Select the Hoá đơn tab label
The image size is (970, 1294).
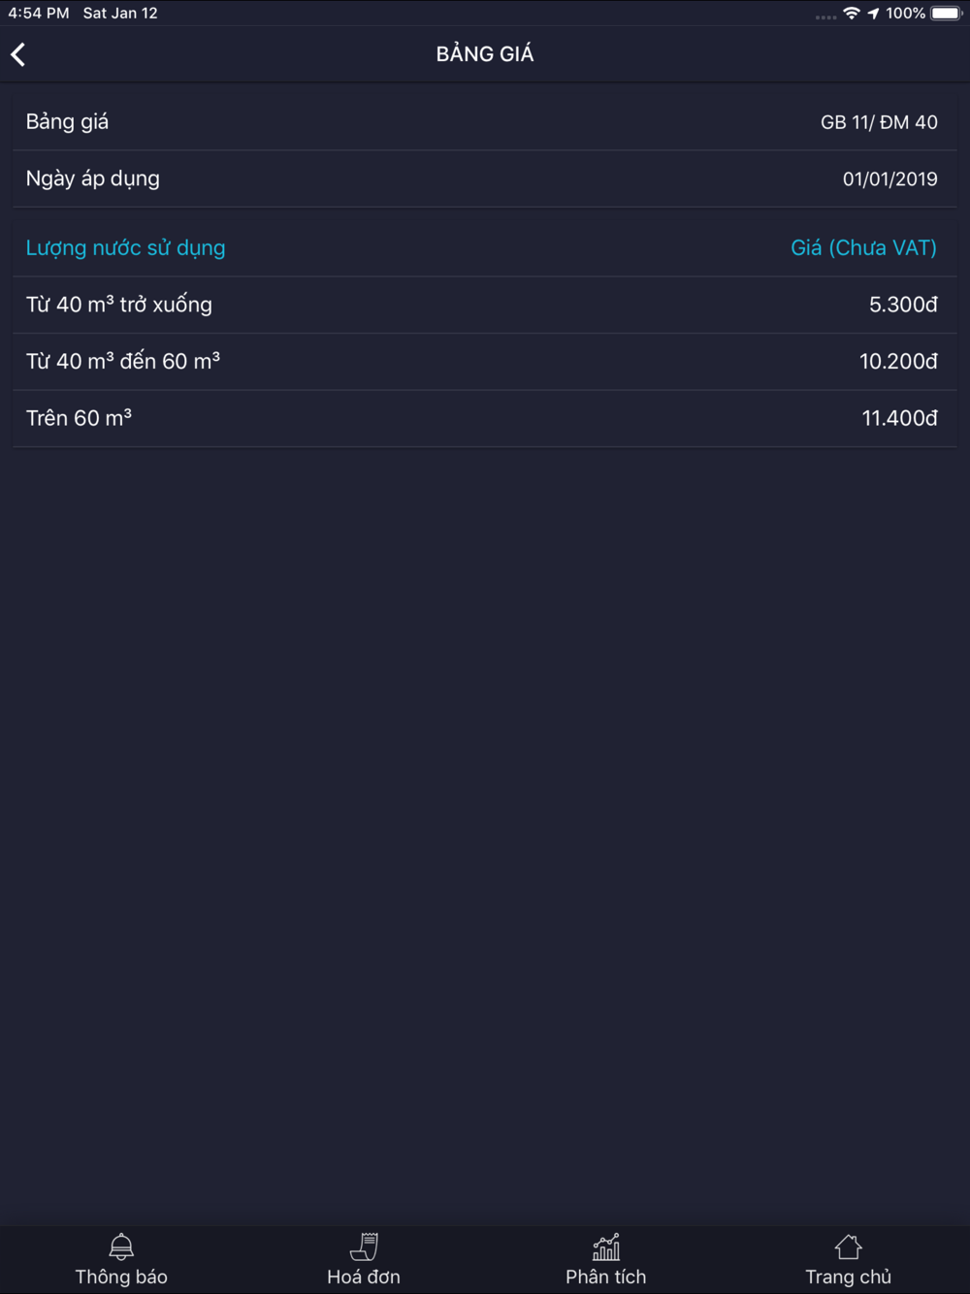click(x=364, y=1277)
